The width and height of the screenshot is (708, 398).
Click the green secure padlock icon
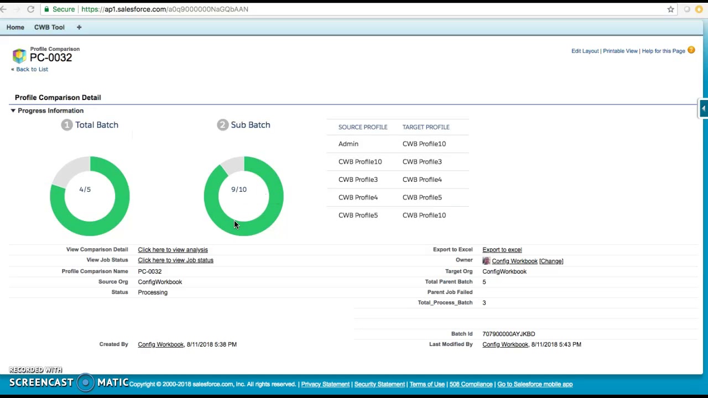(46, 9)
